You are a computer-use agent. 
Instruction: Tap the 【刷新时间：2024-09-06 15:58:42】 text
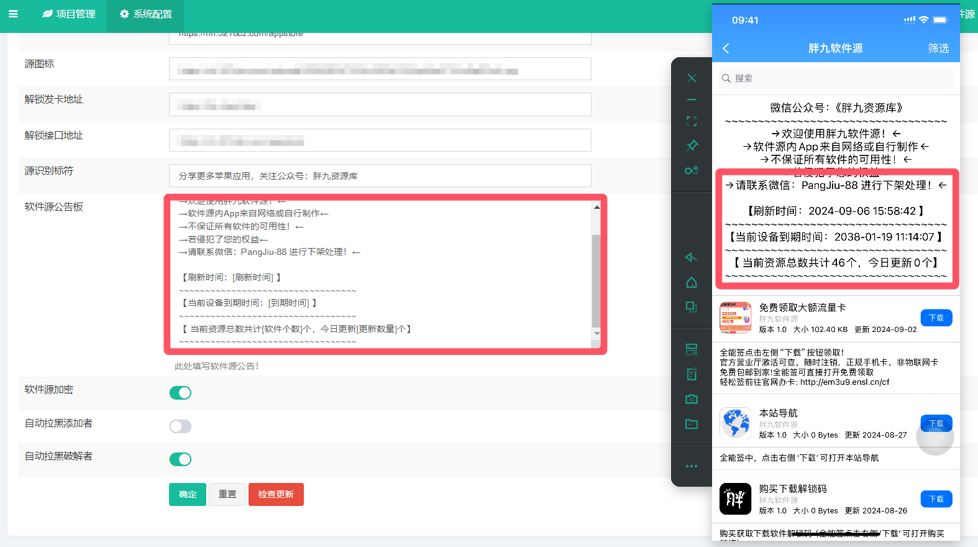click(x=836, y=211)
